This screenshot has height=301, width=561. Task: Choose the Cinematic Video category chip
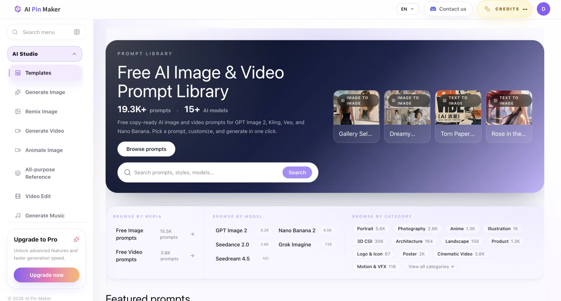pos(461,254)
